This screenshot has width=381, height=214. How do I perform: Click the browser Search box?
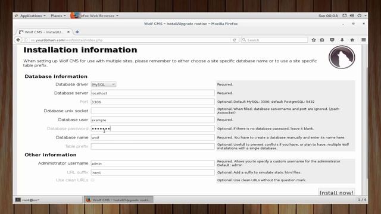click(274, 40)
